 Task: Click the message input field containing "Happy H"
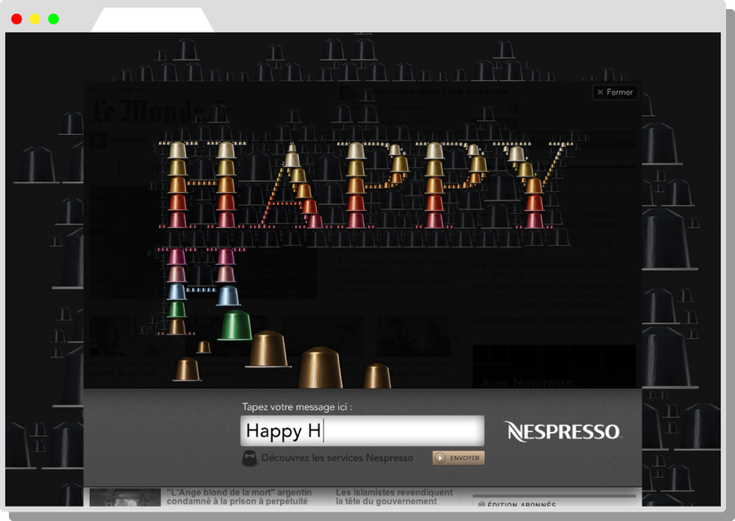point(363,430)
